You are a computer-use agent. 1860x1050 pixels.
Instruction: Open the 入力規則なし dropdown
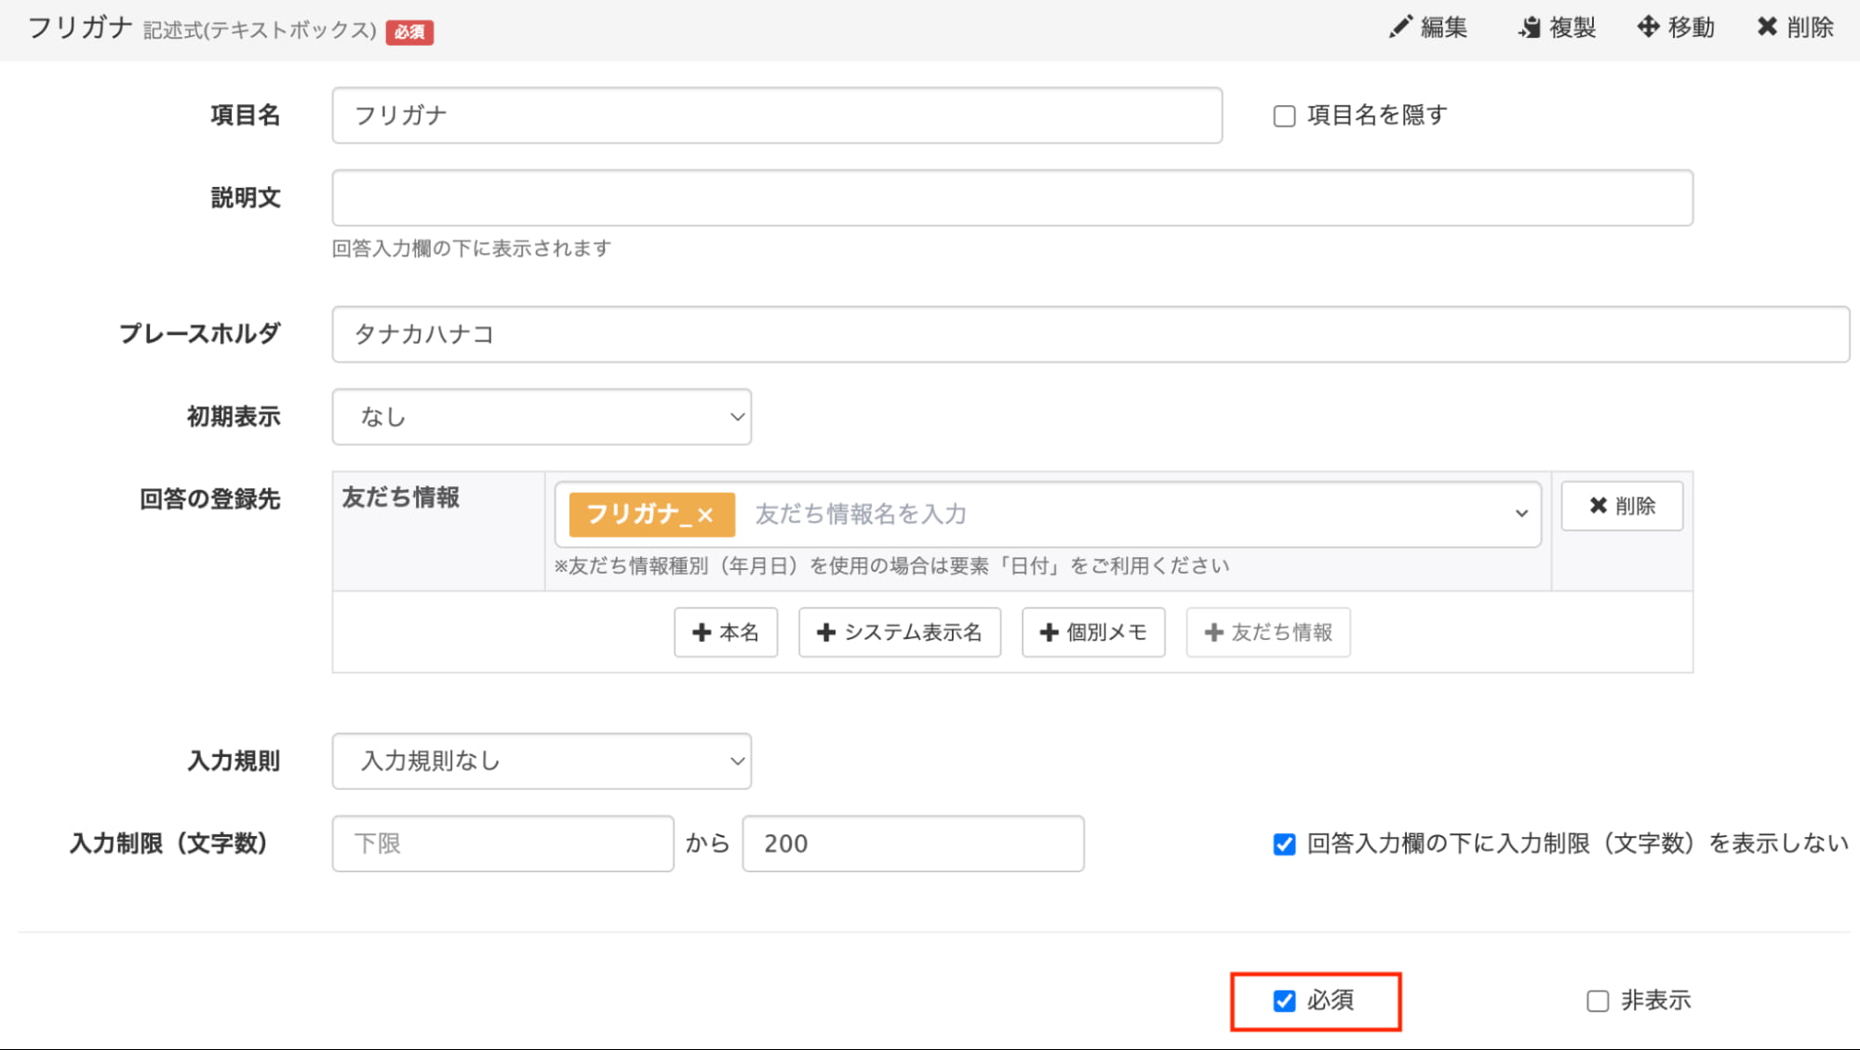coord(542,761)
